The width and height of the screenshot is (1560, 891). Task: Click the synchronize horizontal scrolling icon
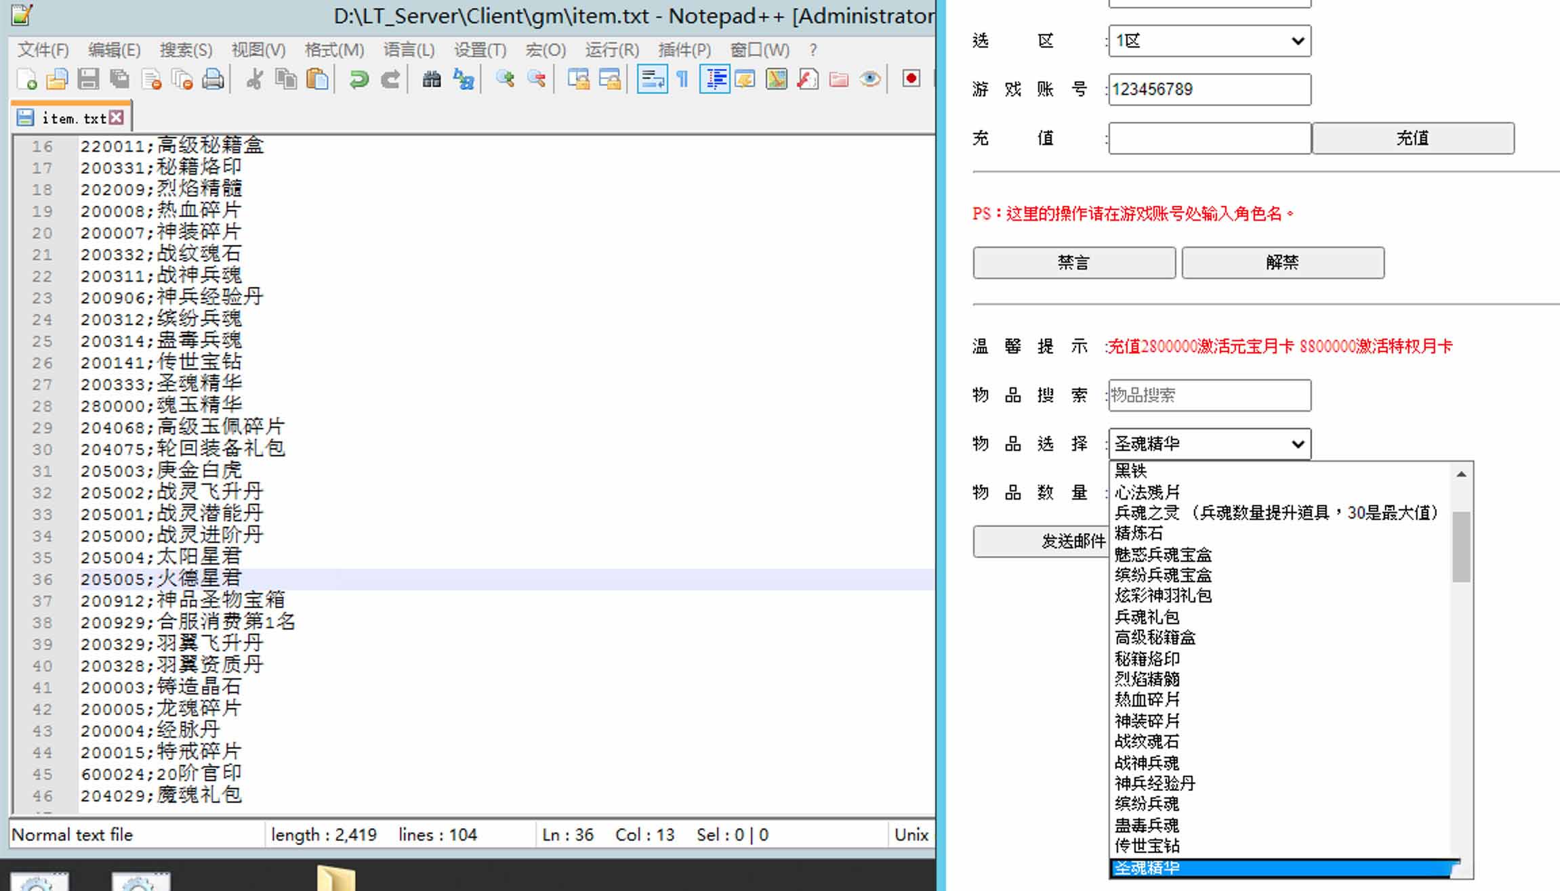pos(609,79)
